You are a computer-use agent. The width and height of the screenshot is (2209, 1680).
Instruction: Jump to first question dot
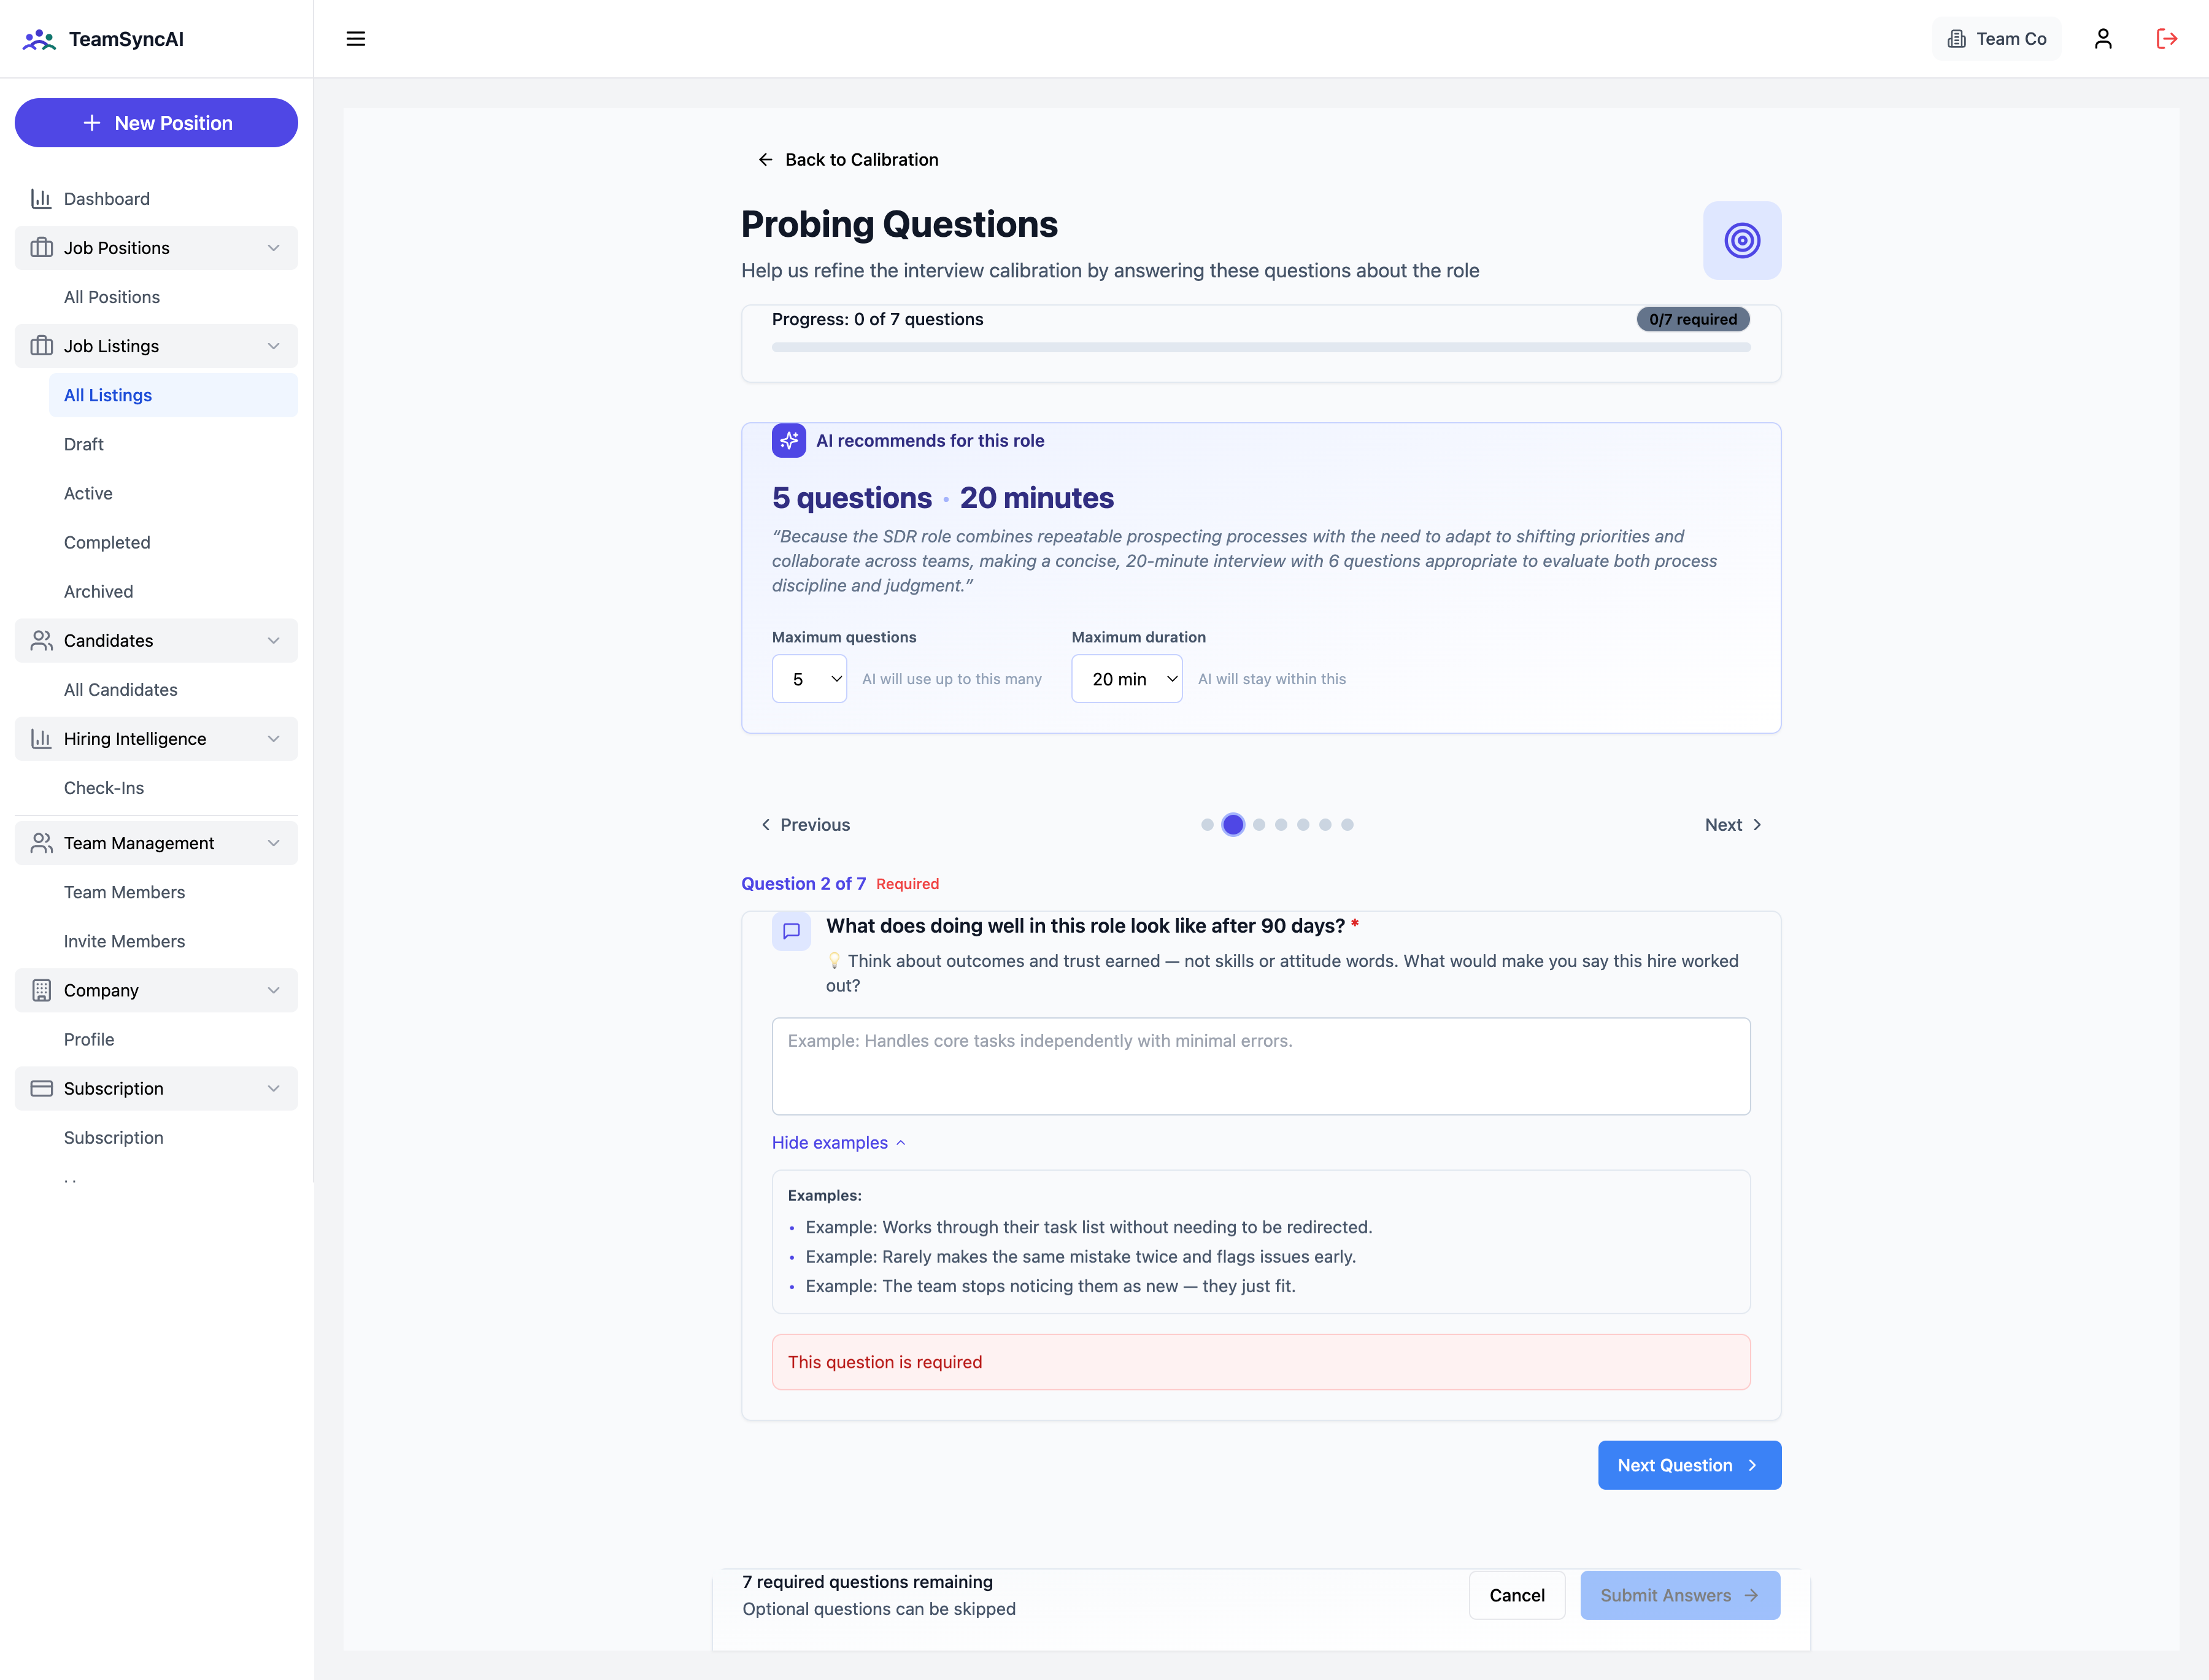[1207, 825]
